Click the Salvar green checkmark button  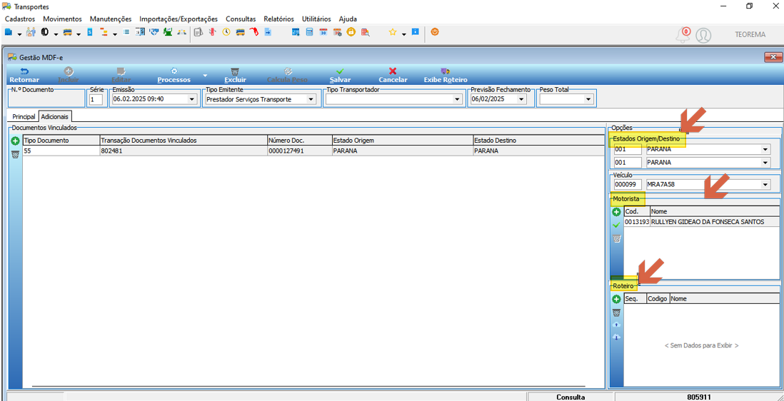(340, 76)
